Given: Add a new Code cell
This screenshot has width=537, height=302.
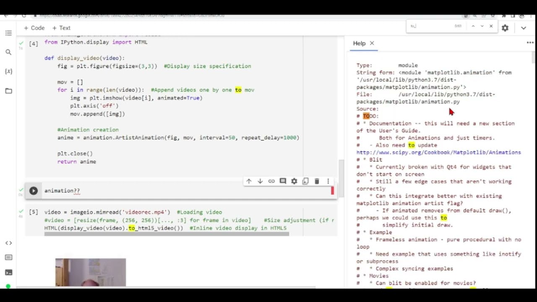Looking at the screenshot, I should coord(34,28).
